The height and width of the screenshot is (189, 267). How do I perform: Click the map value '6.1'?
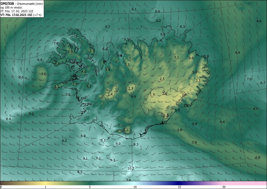[x=134, y=9]
